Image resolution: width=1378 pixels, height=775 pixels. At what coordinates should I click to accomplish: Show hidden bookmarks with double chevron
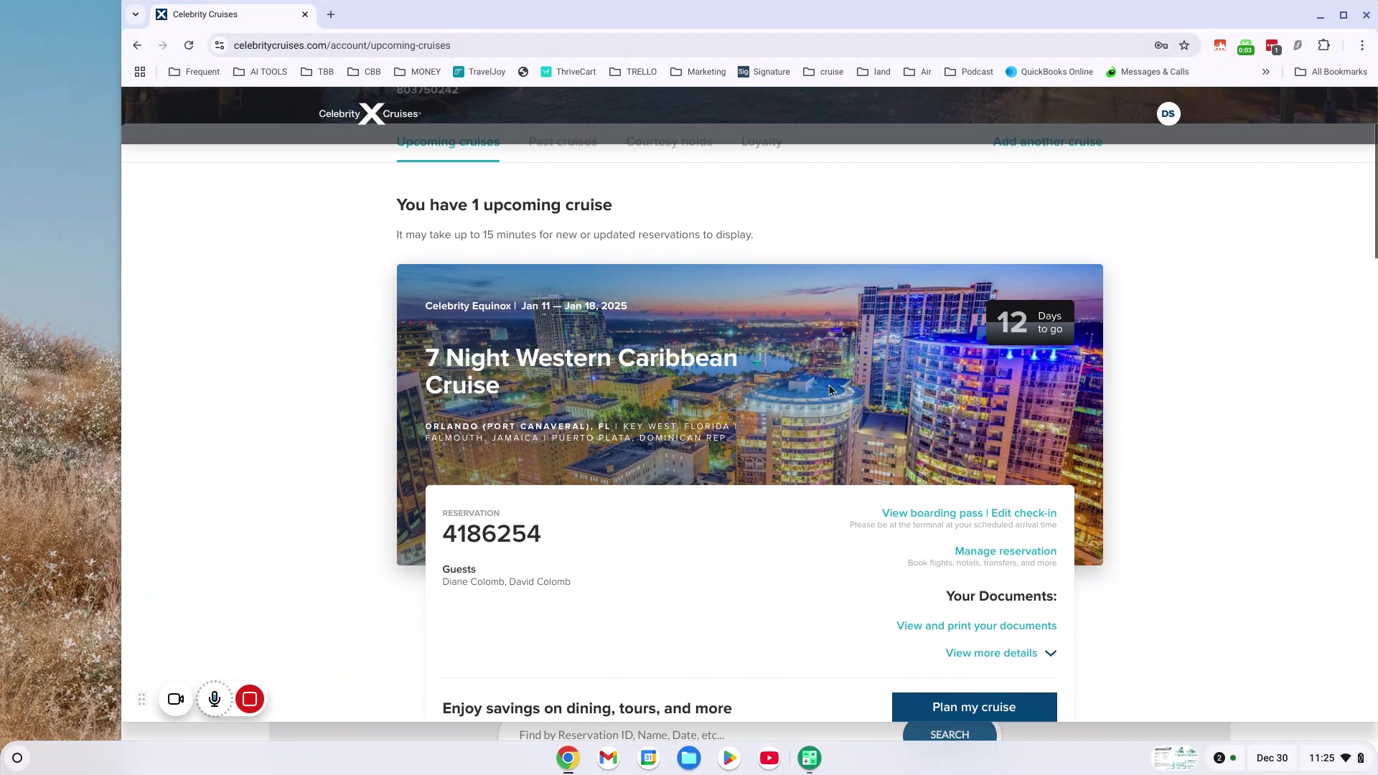click(x=1266, y=72)
